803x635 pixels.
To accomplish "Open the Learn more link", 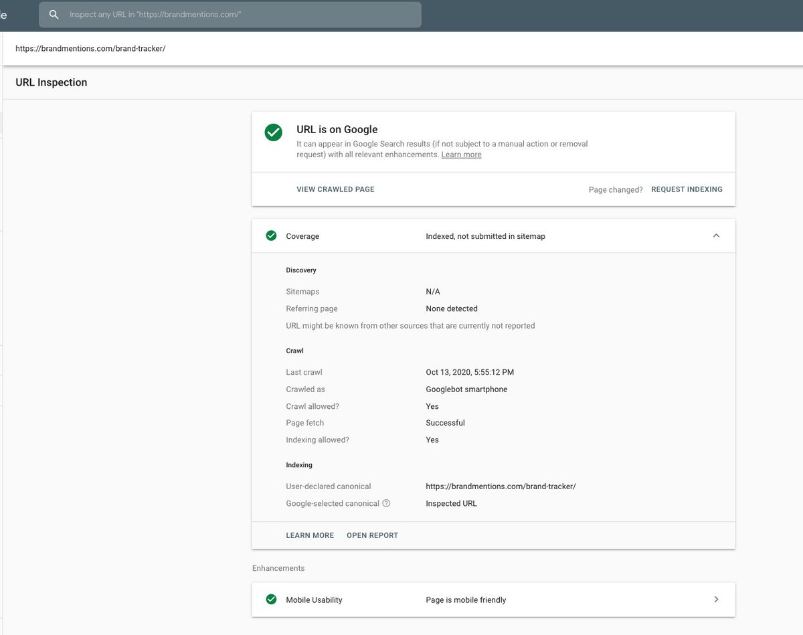I will pyautogui.click(x=461, y=155).
